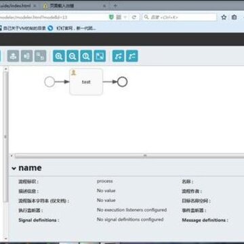Select the 'test' user task shape

coord(86,82)
